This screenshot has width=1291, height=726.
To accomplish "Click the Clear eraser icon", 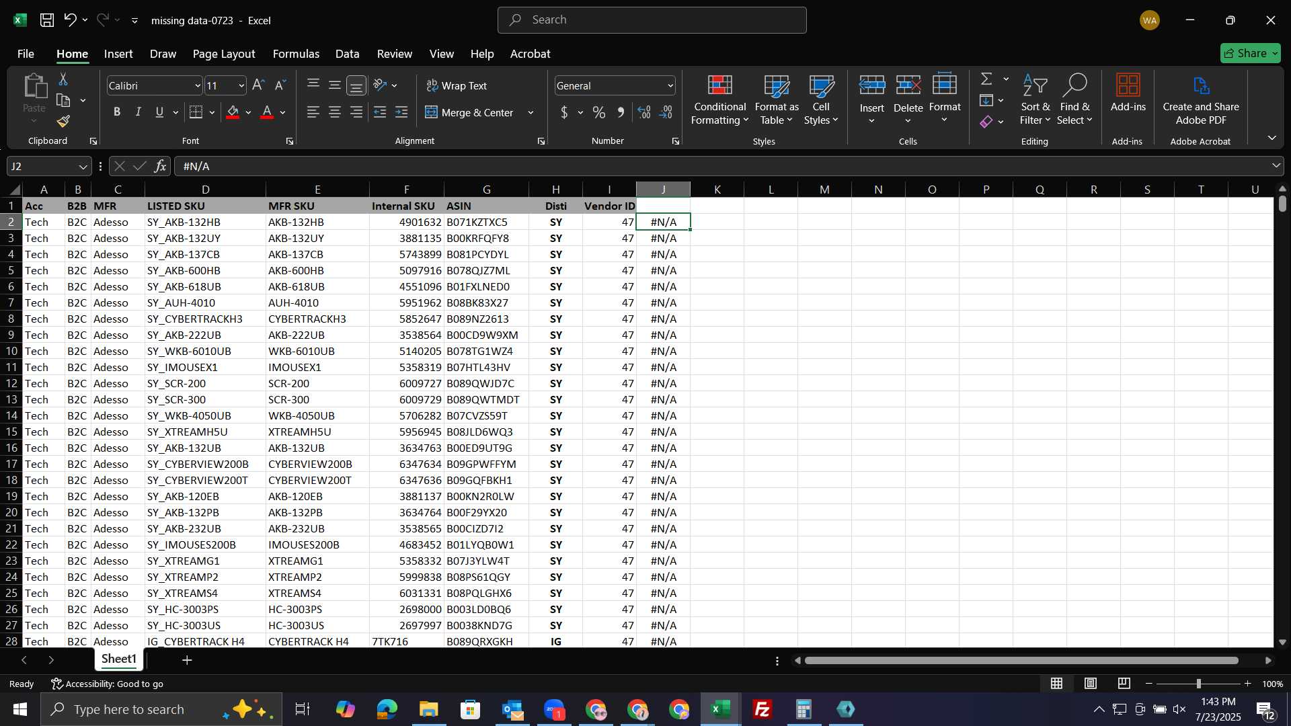I will click(986, 122).
